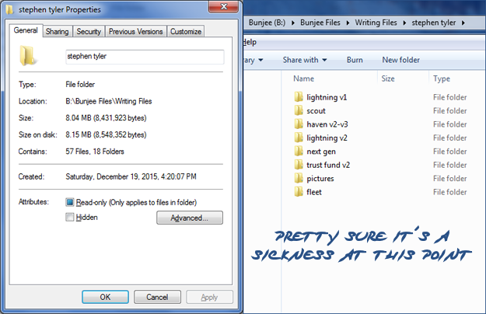Screen dimensions: 486x314
Task: Click the Advanced... button
Action: (190, 218)
